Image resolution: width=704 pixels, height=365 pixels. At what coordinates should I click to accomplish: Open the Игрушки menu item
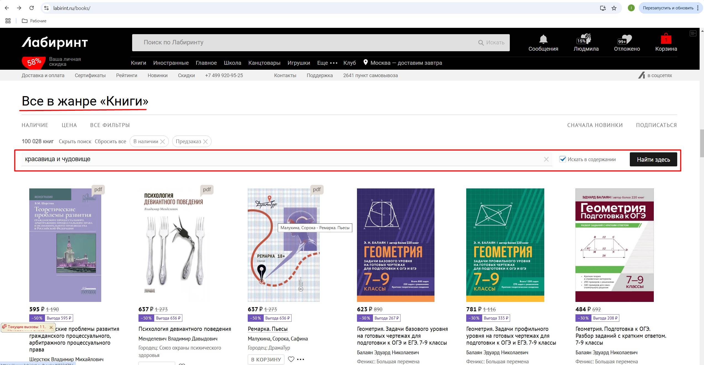(299, 63)
